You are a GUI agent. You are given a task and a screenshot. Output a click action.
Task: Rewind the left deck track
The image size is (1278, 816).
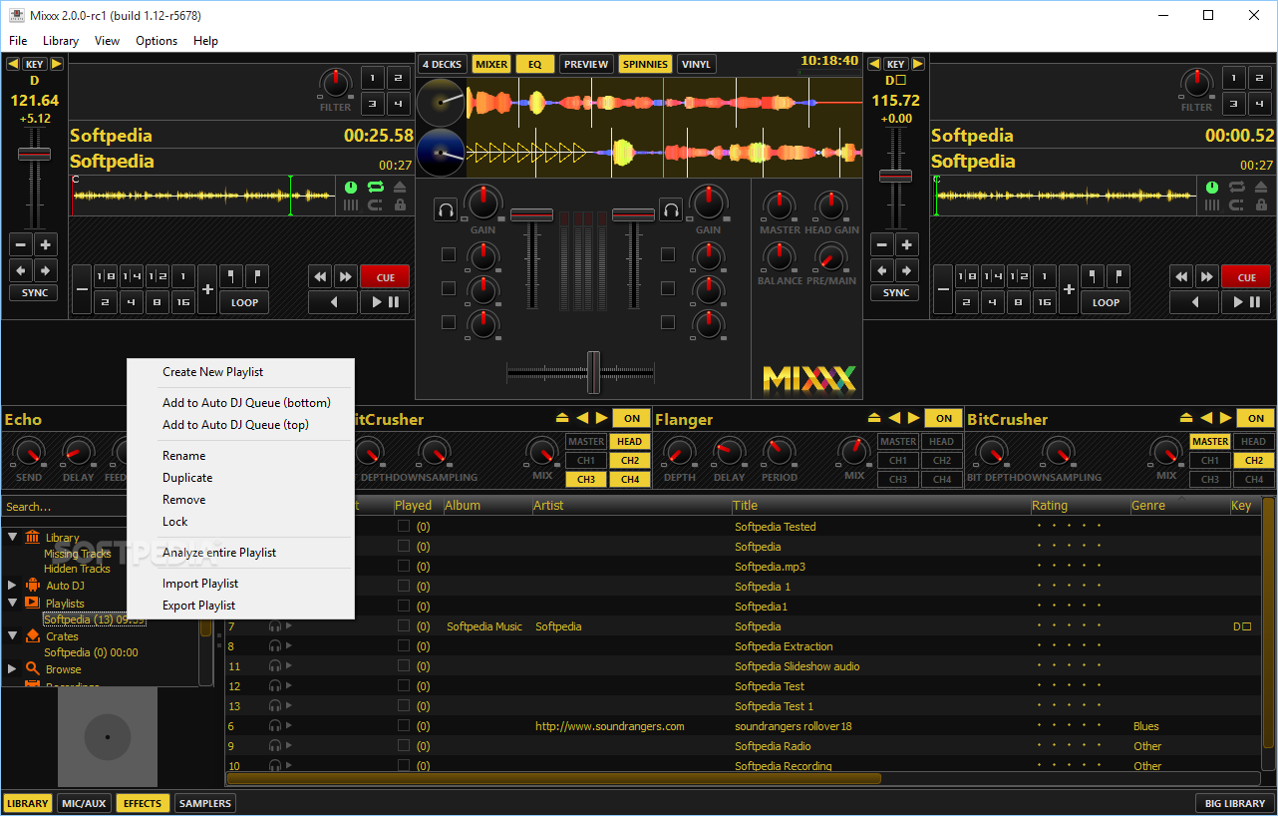pos(320,277)
